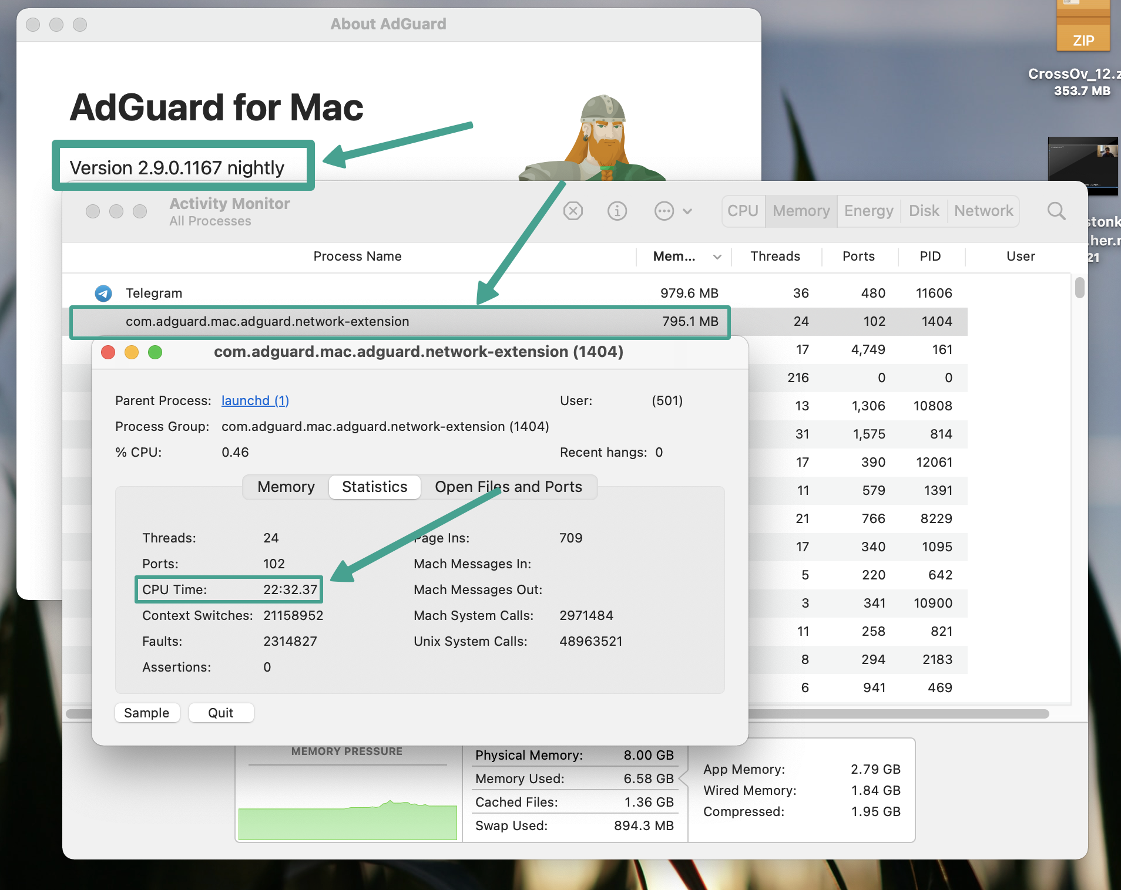Click the stop process (X) icon
The width and height of the screenshot is (1121, 890).
tap(573, 211)
